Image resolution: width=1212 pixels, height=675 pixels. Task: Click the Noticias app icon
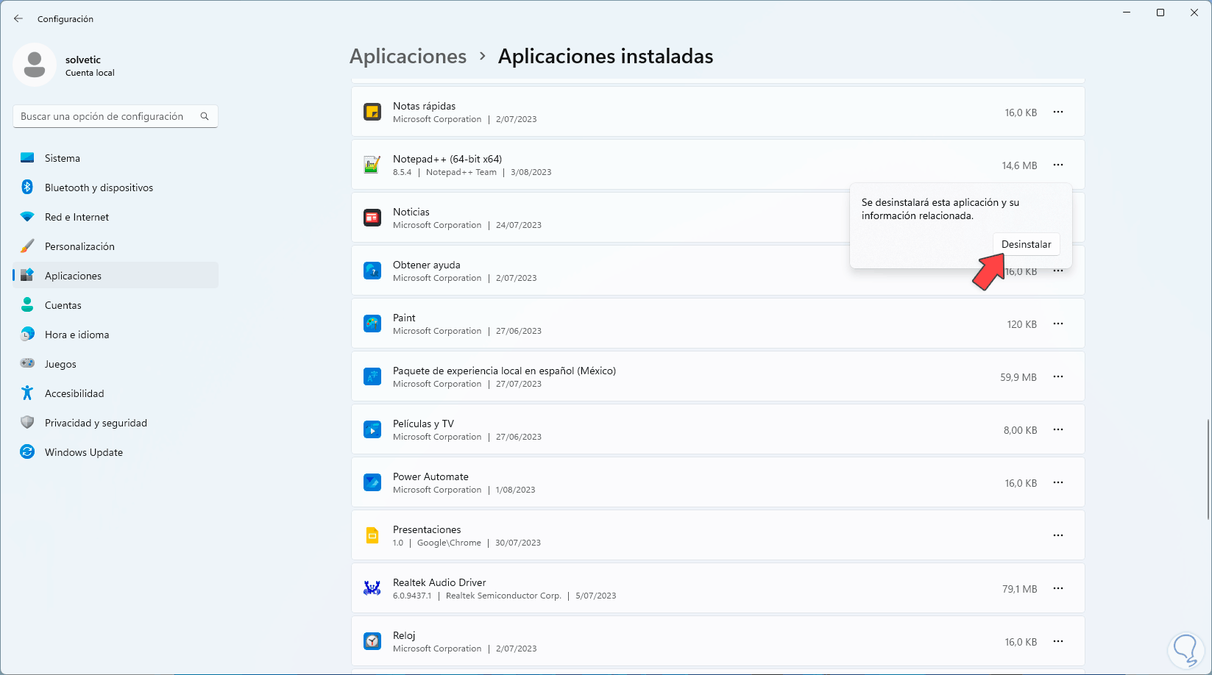(372, 218)
